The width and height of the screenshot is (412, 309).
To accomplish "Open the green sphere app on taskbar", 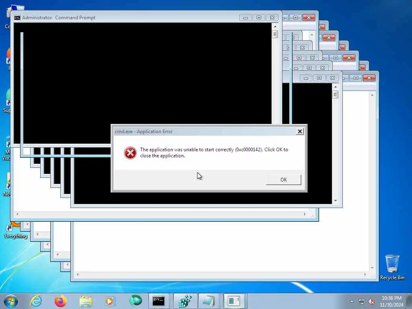I will click(136, 301).
